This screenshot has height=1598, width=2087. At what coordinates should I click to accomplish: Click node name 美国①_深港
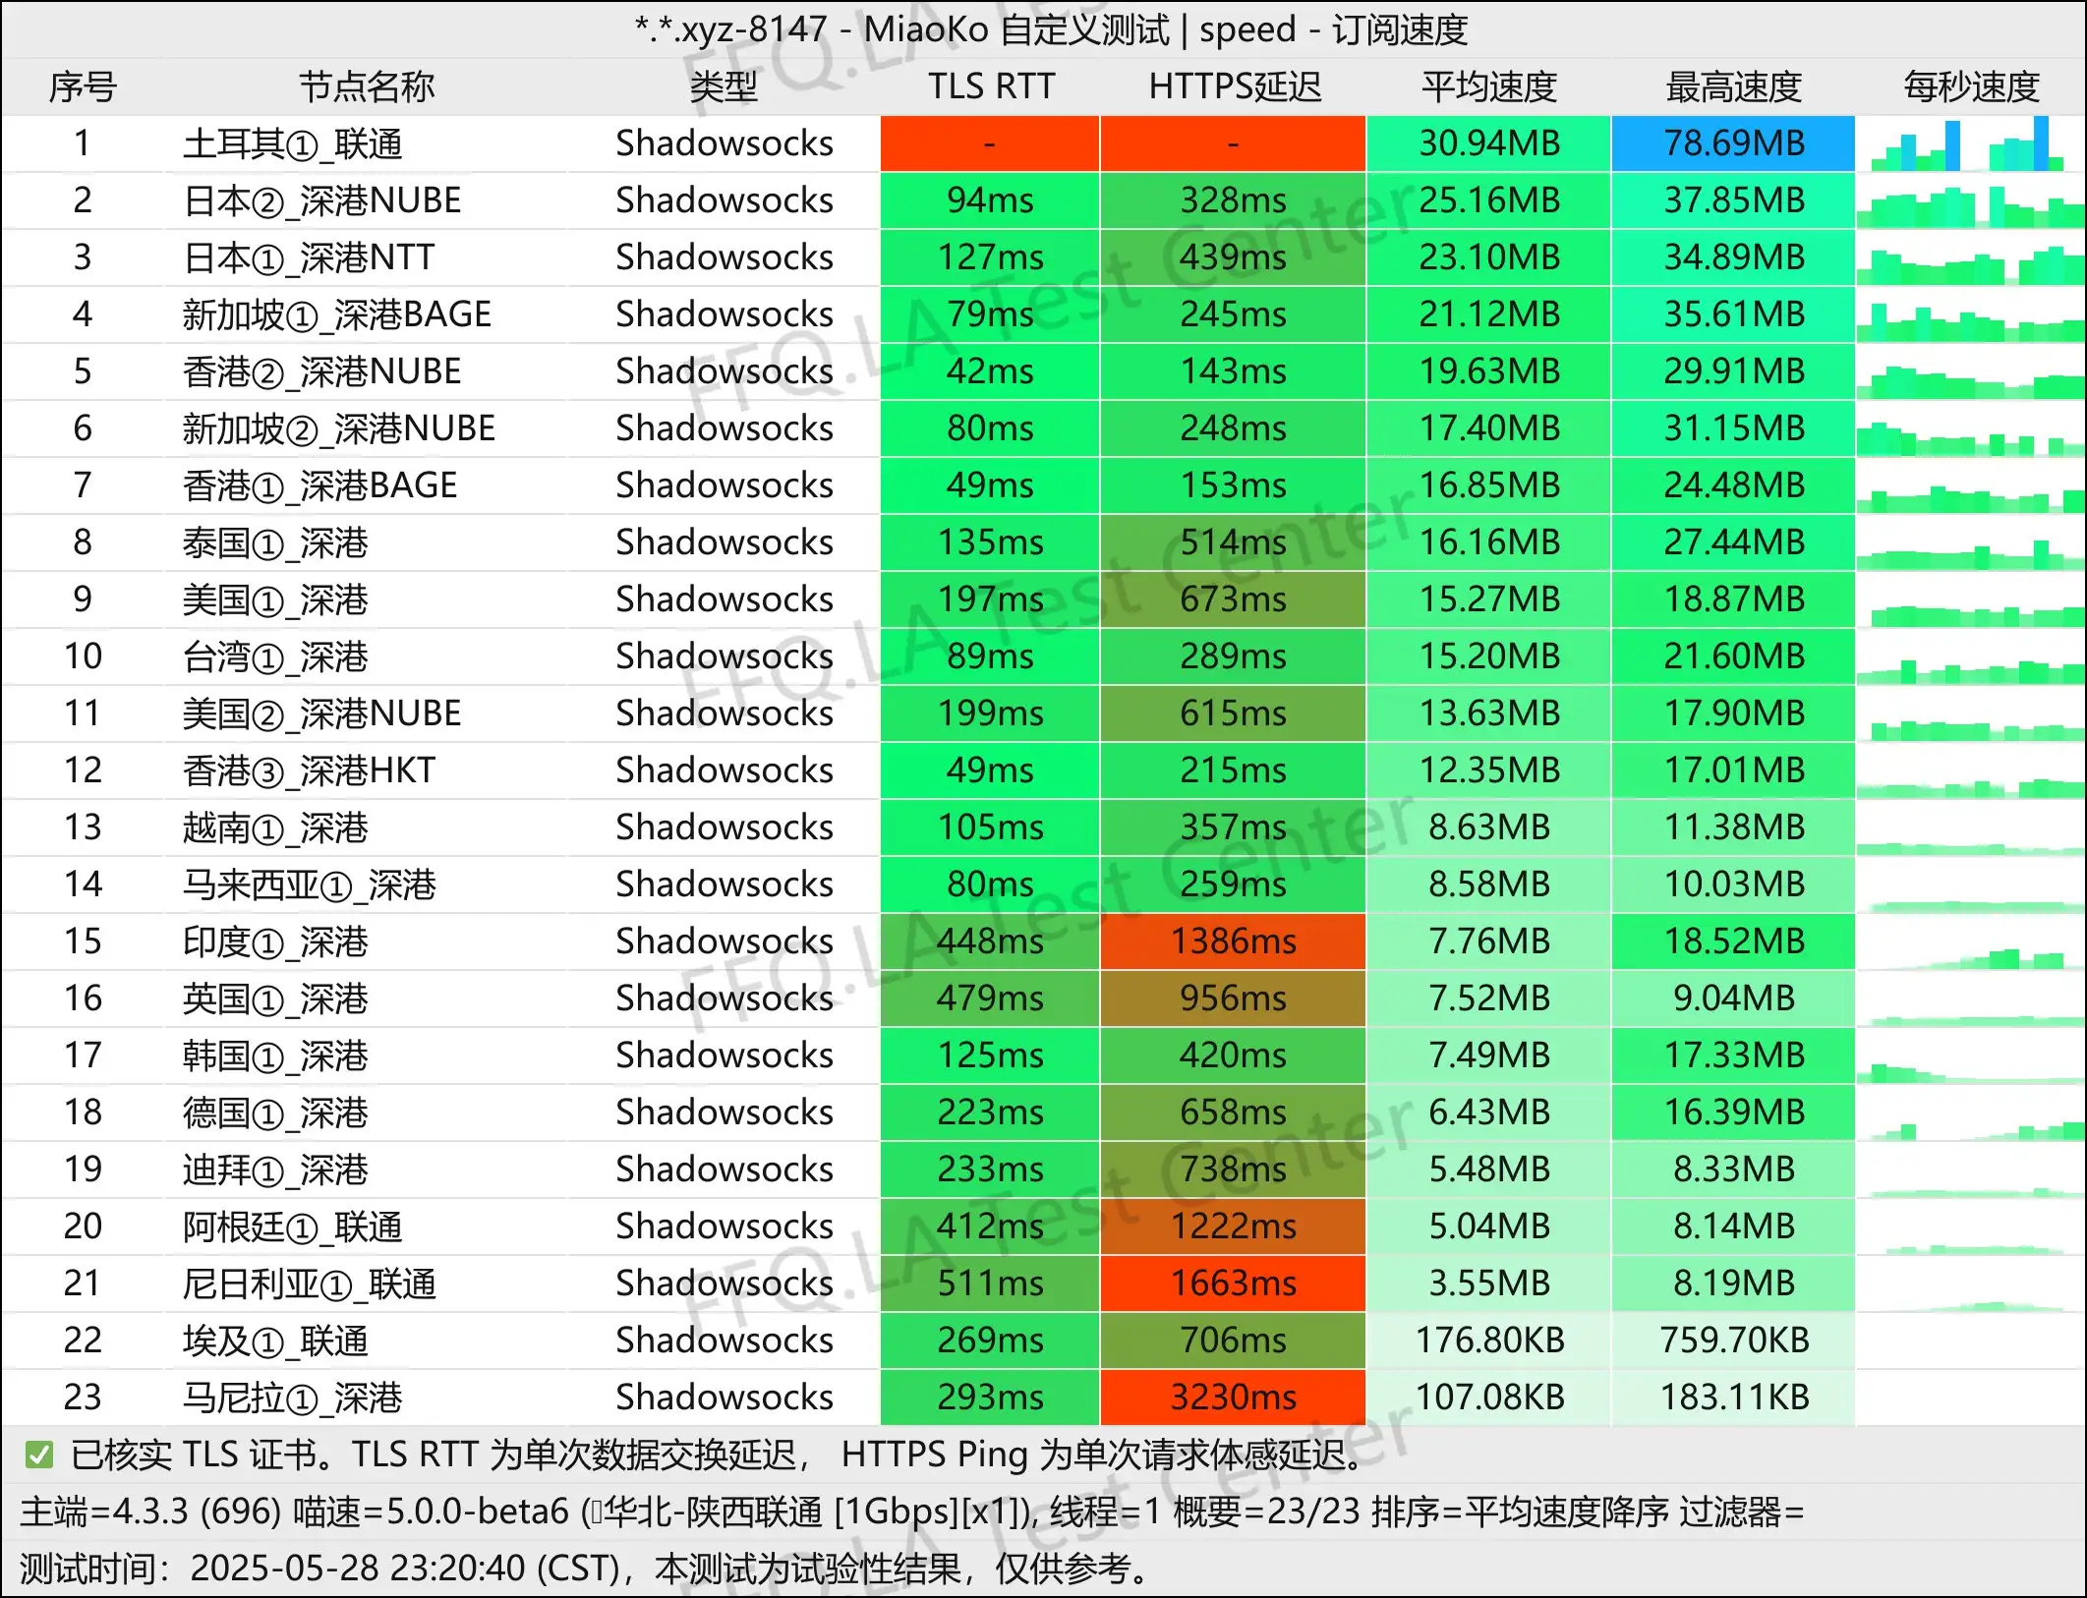[x=275, y=600]
